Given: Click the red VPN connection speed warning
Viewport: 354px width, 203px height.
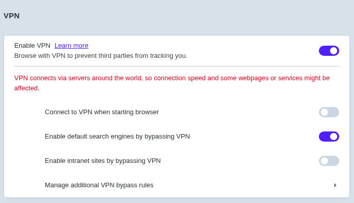Looking at the screenshot, I should tap(172, 78).
